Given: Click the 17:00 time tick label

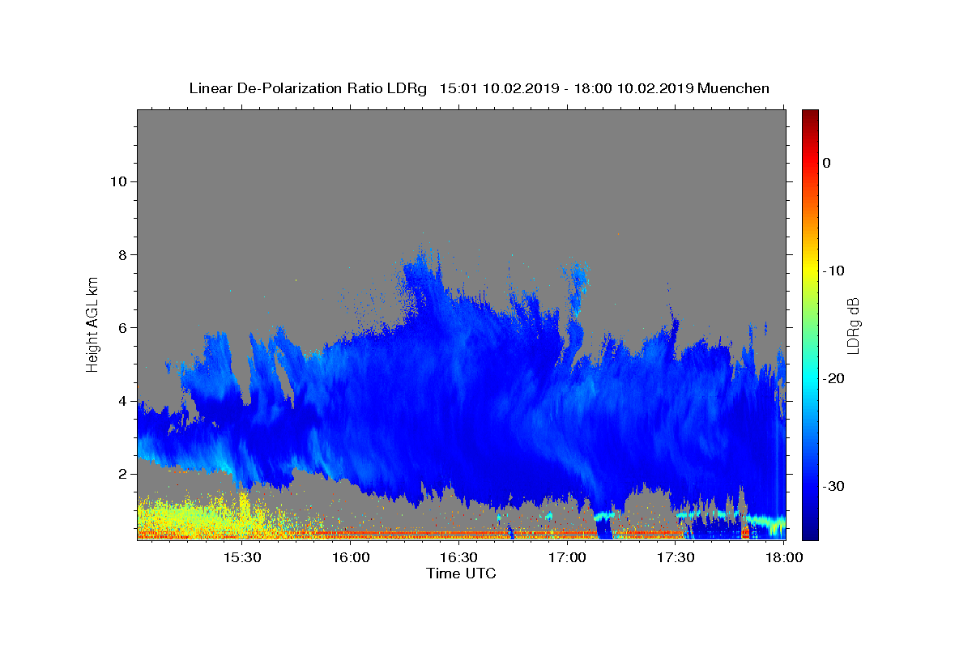Looking at the screenshot, I should pos(568,557).
